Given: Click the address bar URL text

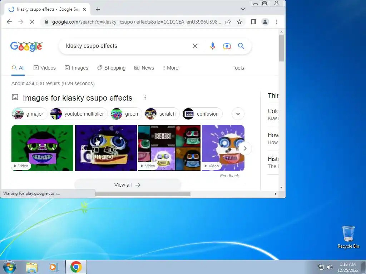Looking at the screenshot, I should click(x=137, y=22).
